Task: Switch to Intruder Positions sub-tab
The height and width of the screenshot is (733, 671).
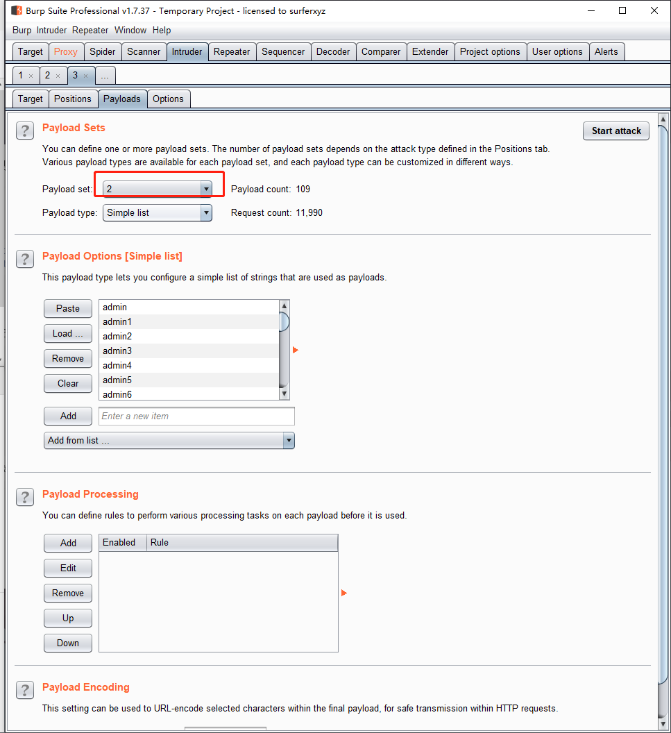Action: [73, 99]
